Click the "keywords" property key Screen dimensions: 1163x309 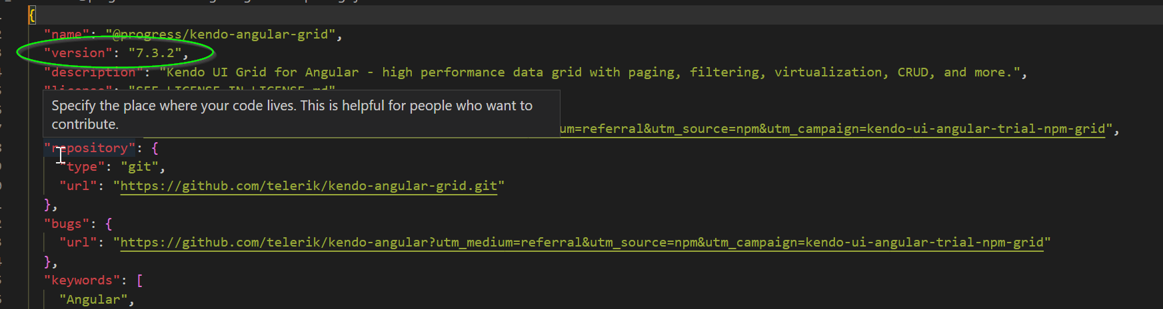pos(82,280)
